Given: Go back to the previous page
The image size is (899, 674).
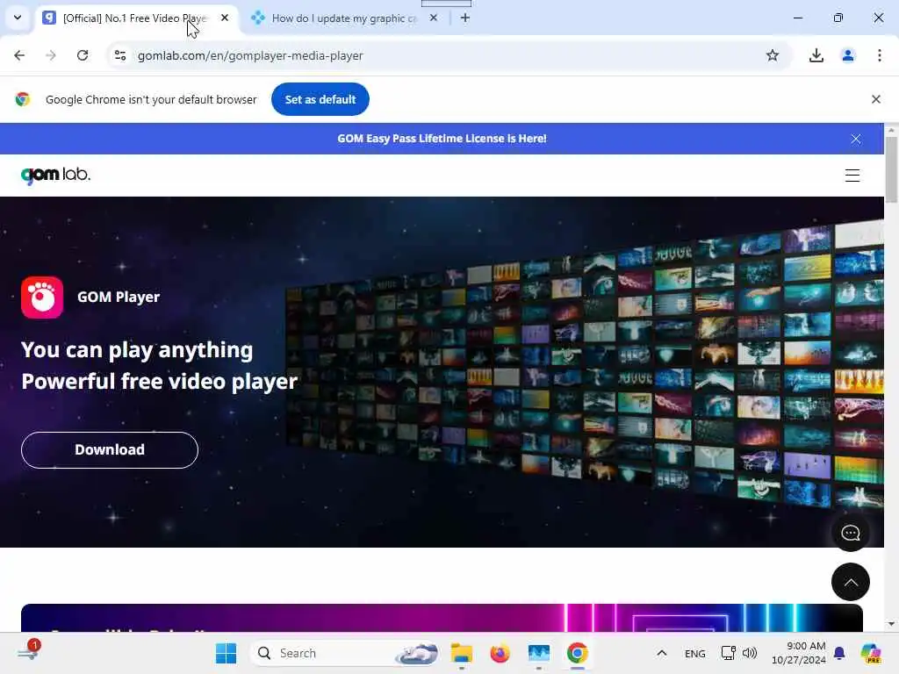Looking at the screenshot, I should click(19, 55).
